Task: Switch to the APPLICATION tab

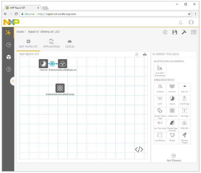Action: 51,44
